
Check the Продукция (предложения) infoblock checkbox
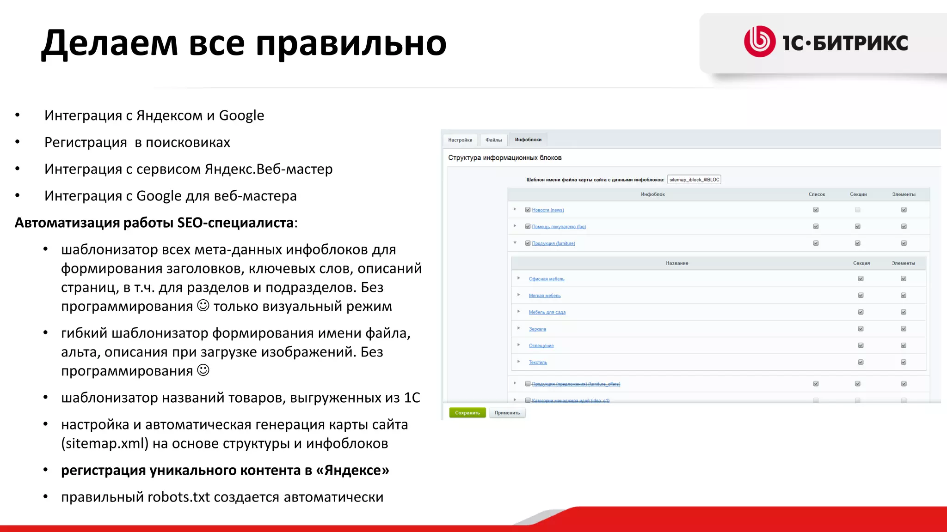(x=528, y=384)
